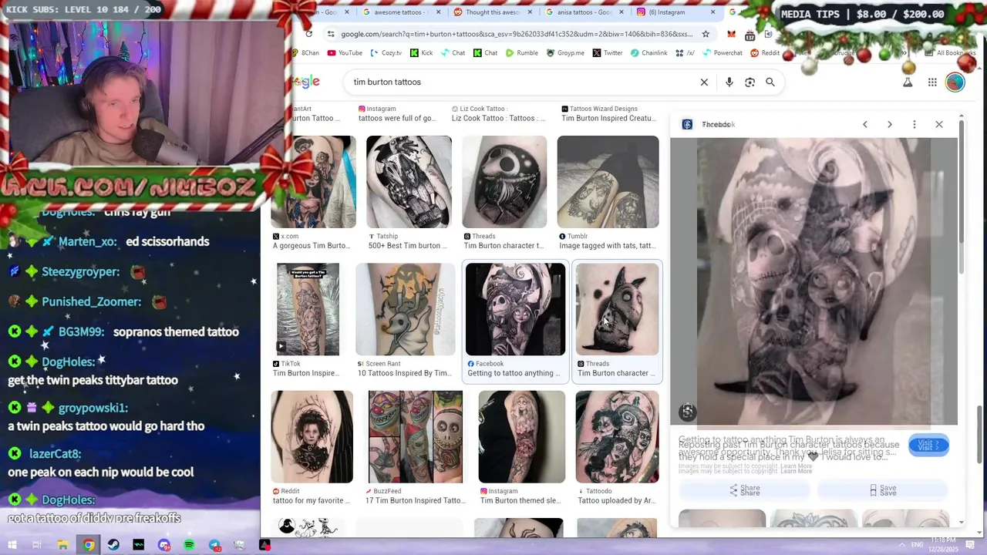Open Telegram from the taskbar
Screen dimensions: 987x555
(214, 545)
